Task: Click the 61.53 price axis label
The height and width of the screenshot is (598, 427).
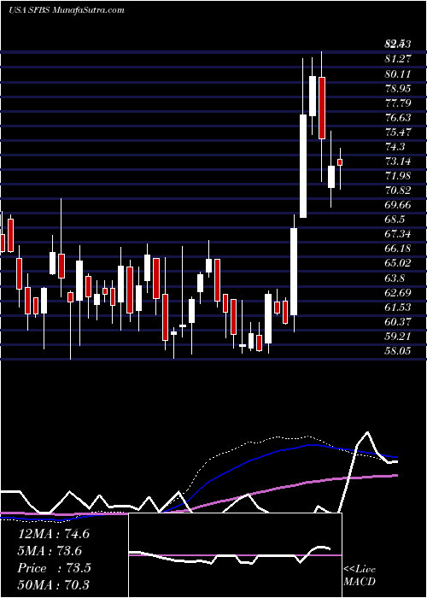Action: coord(398,307)
